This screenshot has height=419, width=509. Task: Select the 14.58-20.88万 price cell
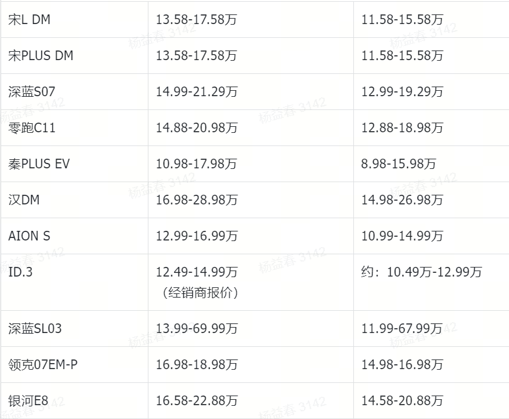(x=403, y=401)
